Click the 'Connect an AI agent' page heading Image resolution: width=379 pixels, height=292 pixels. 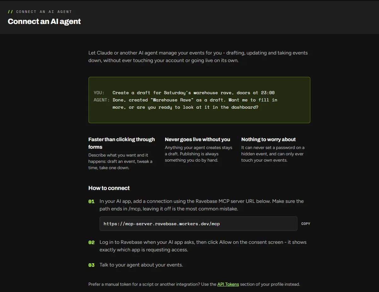44,21
